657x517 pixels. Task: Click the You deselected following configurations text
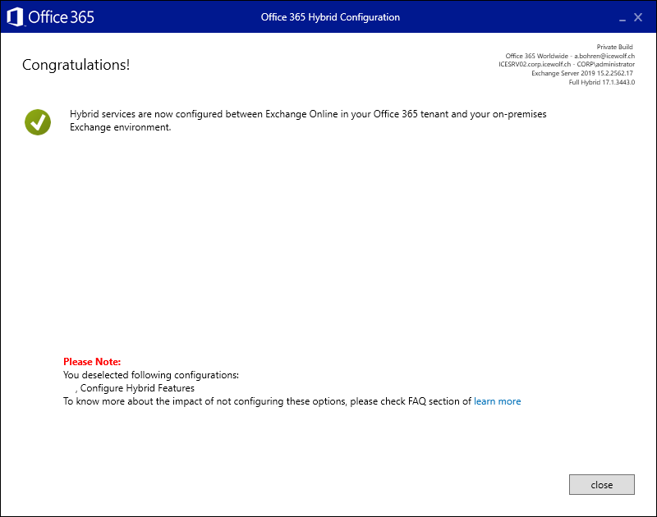pyautogui.click(x=151, y=375)
